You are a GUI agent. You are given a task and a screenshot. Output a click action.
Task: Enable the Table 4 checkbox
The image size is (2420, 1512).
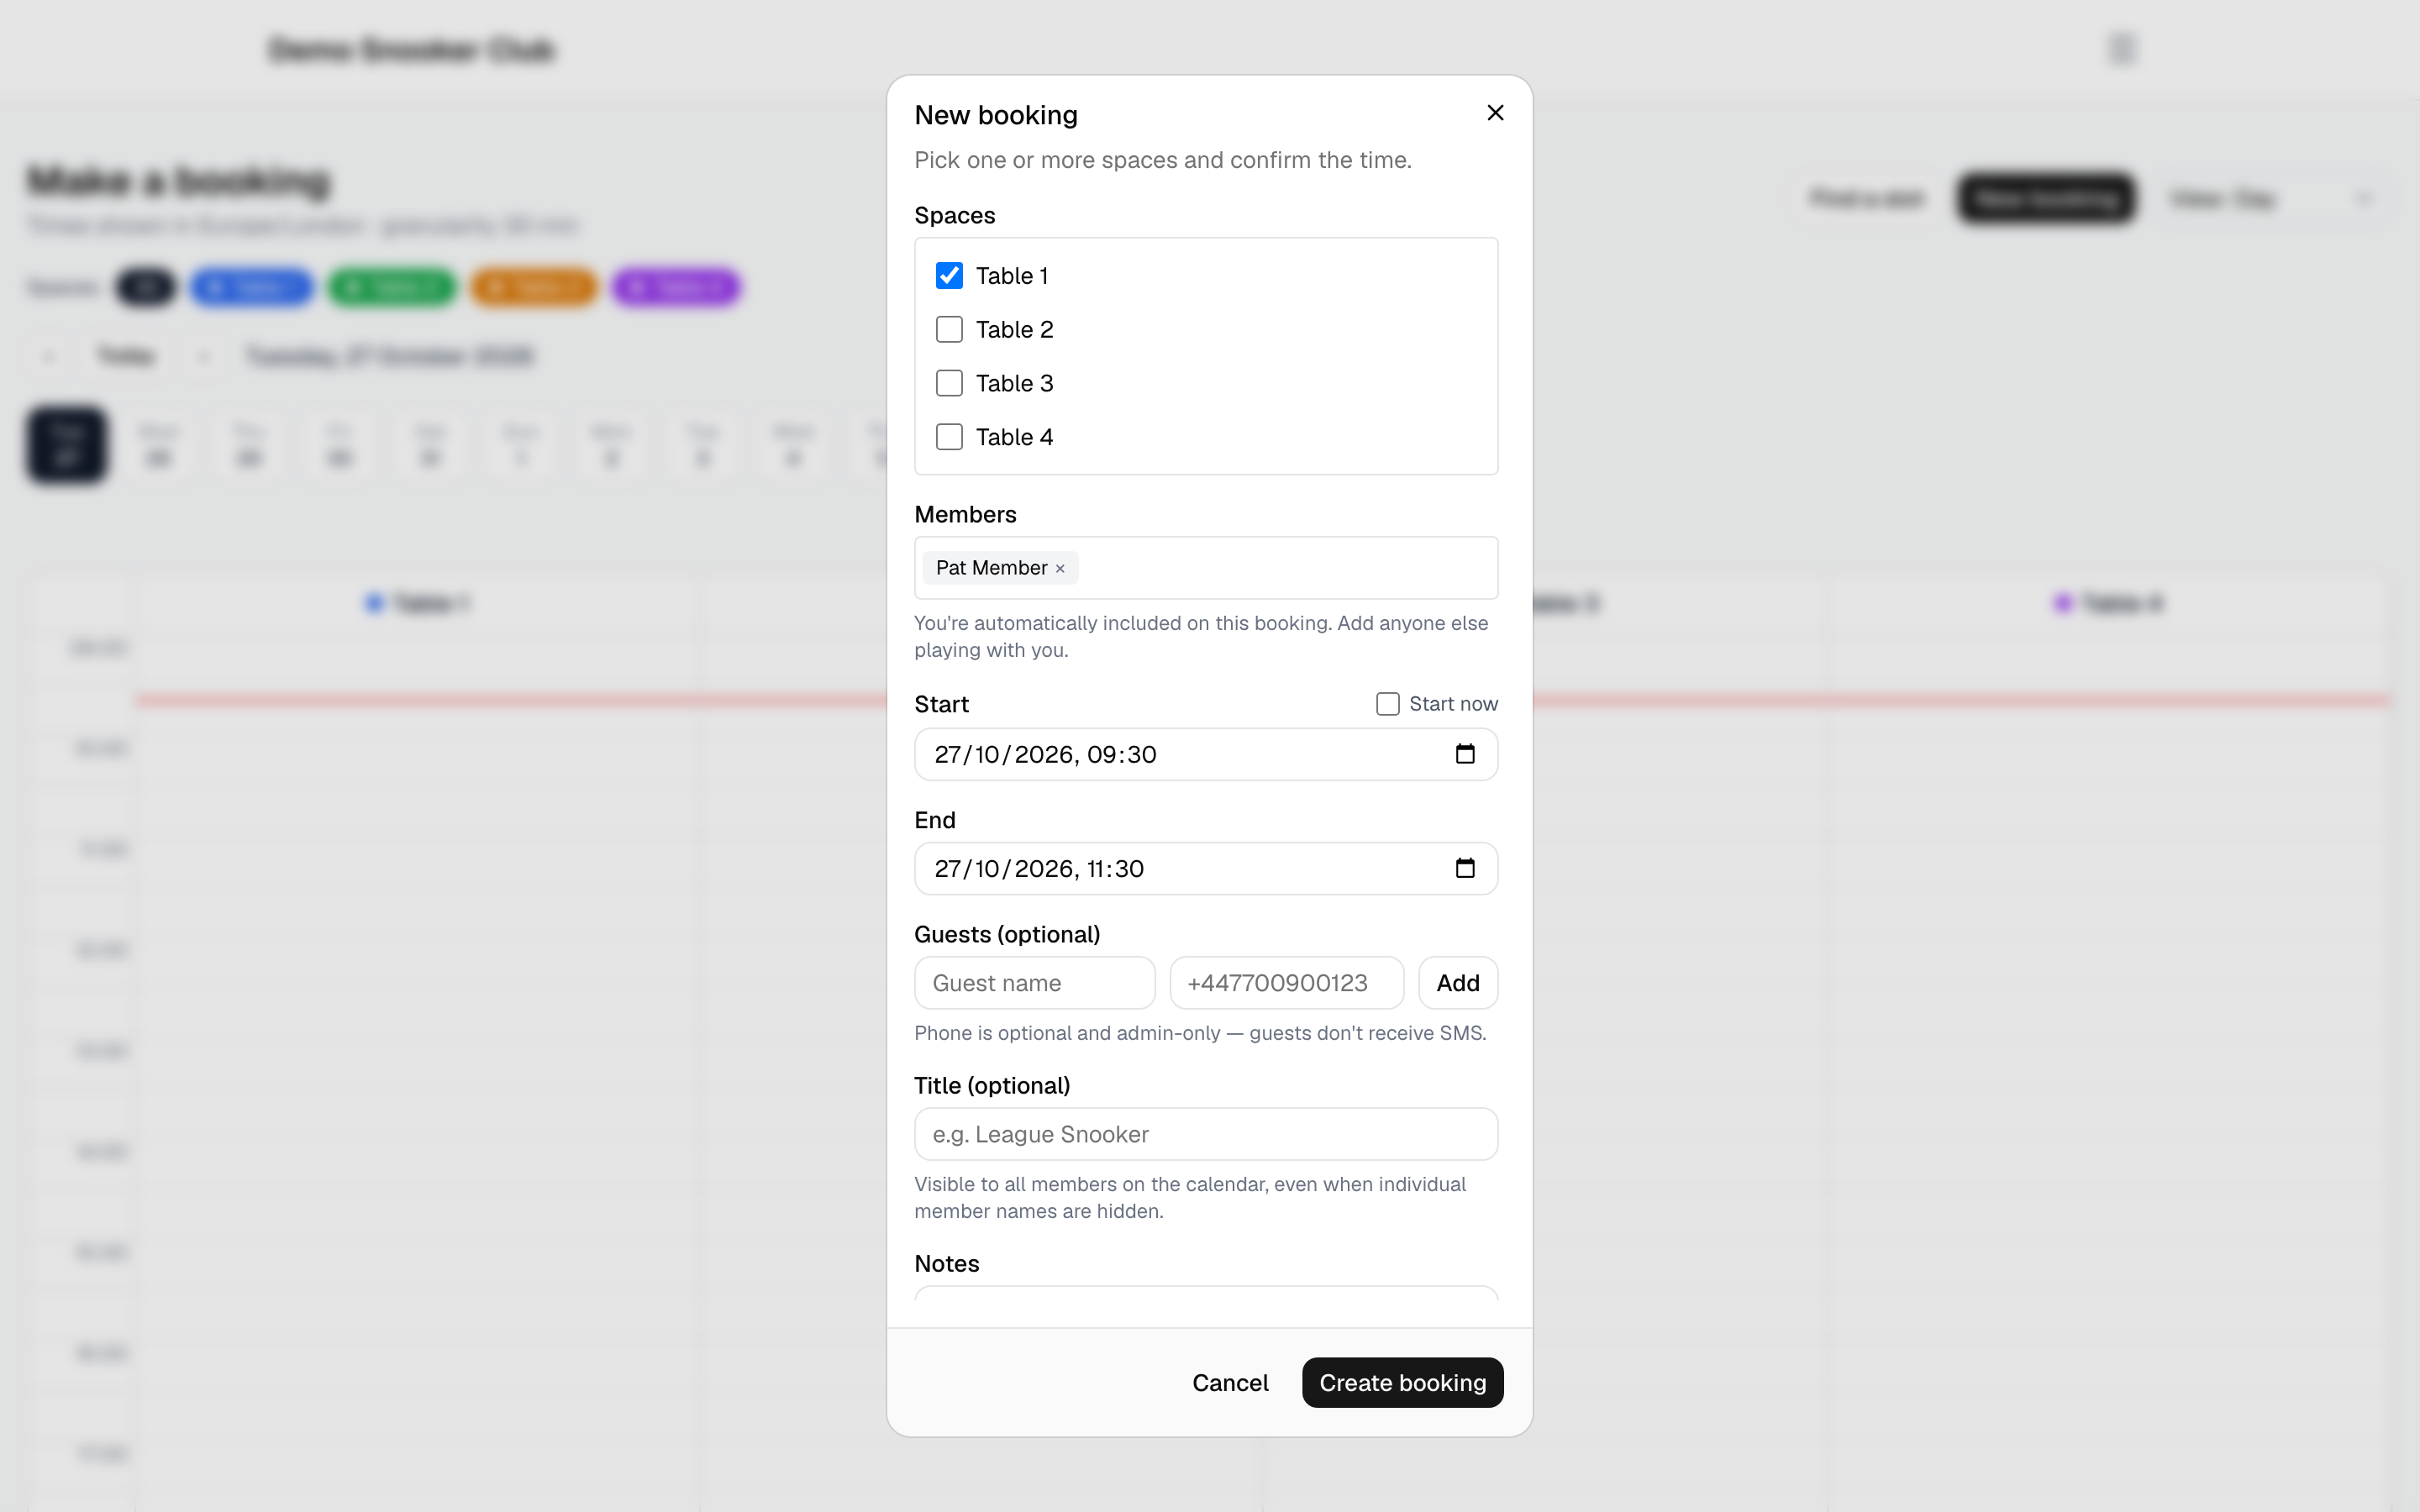click(949, 437)
